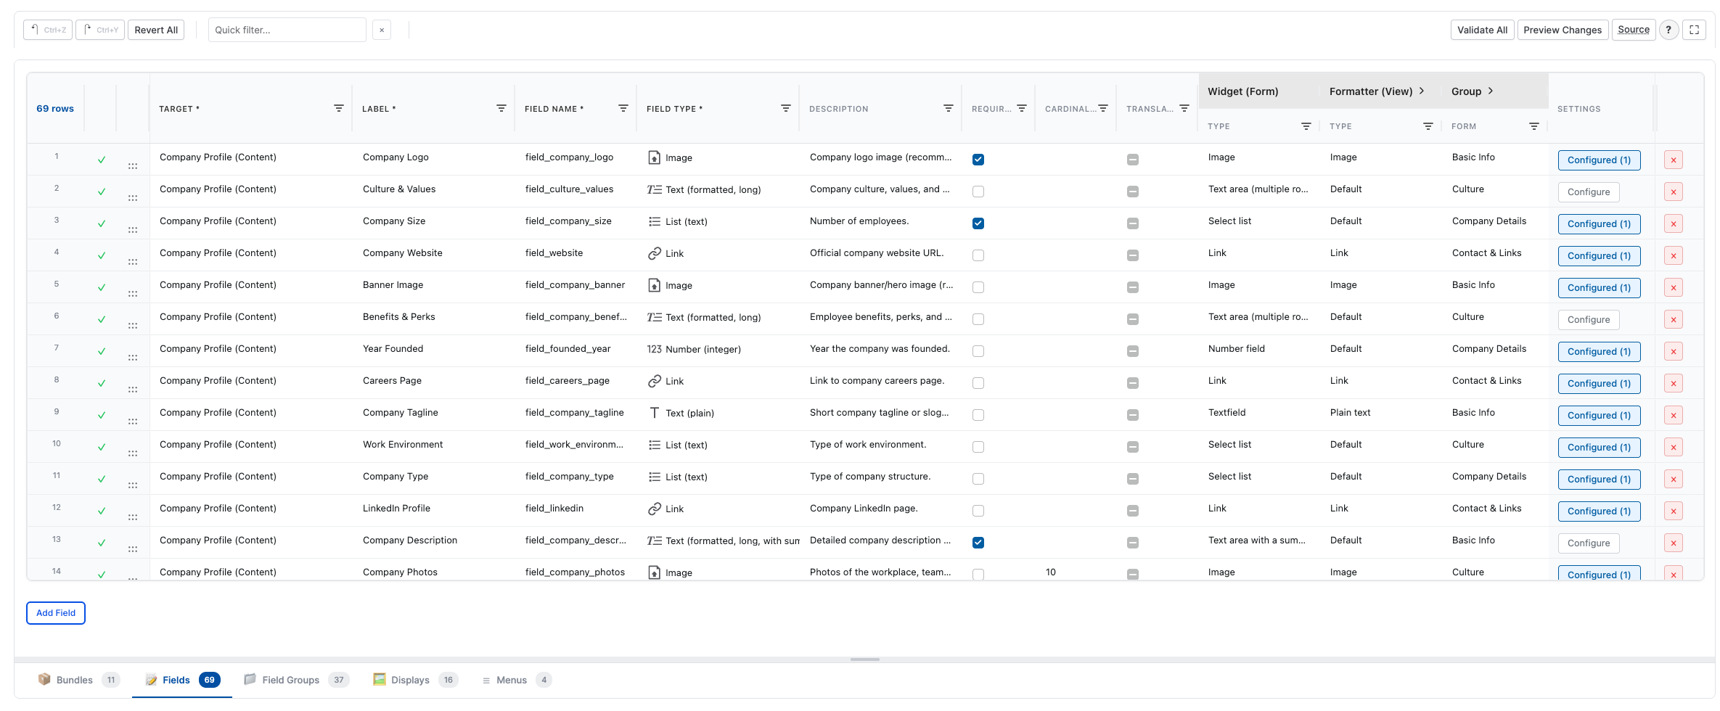The image size is (1720, 711).
Task: Switch to the Fields tab
Action: point(182,680)
